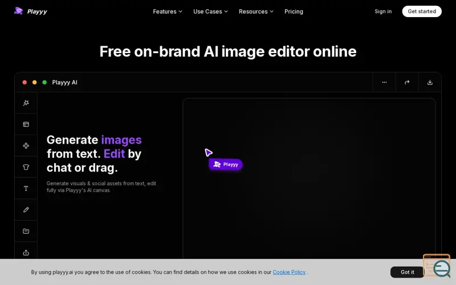Go to the Pricing page
Screen dimensions: 456x285
tap(294, 11)
